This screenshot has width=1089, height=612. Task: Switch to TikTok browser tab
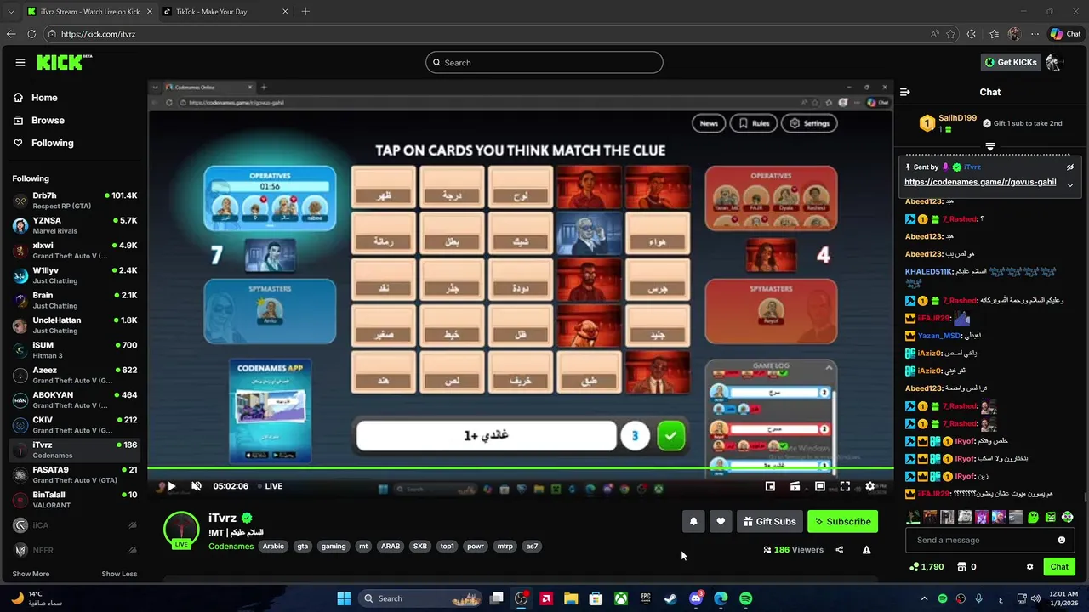[222, 11]
